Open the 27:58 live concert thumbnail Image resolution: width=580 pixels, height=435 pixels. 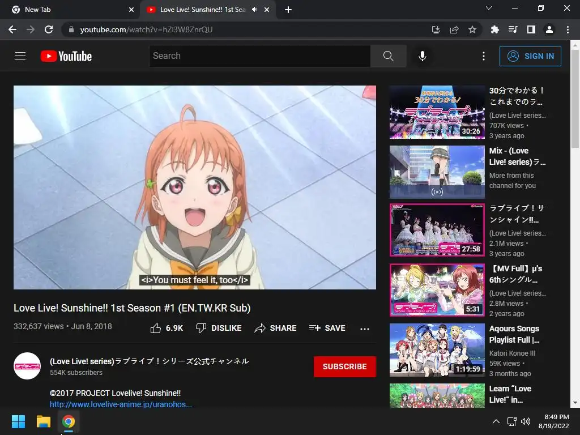[x=437, y=230]
